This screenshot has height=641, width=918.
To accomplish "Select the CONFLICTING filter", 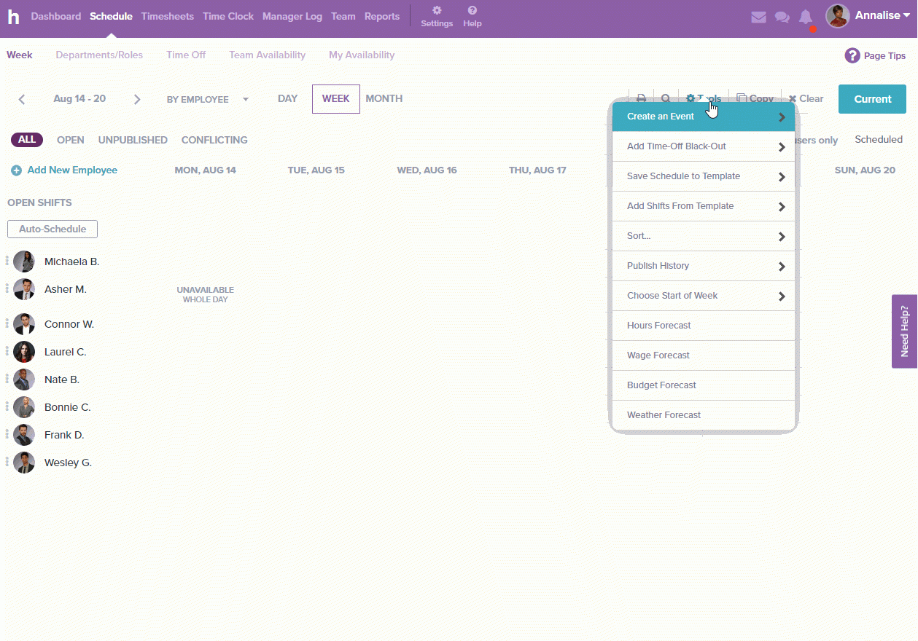I will click(x=214, y=140).
